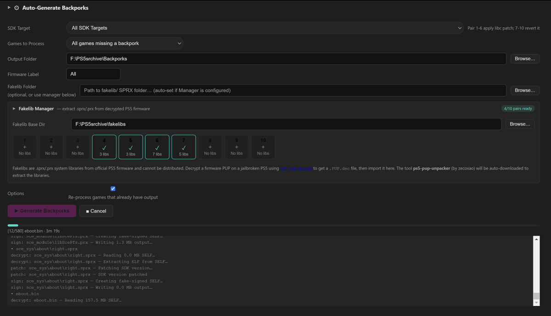Expand the Fakelib Manager section
Screen dimensions: 551x316
(x=14, y=109)
